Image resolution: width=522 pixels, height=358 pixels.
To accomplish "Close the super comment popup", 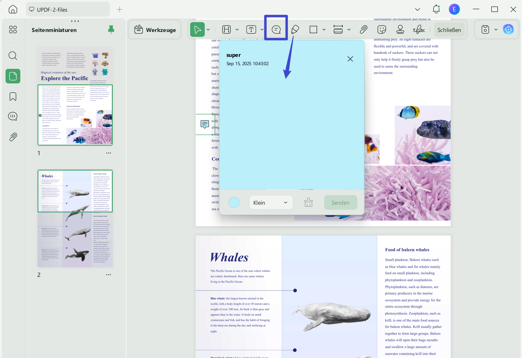I will tap(350, 59).
